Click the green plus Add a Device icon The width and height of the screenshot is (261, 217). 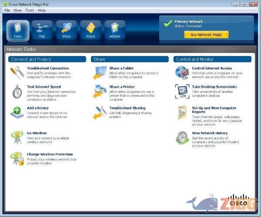click(17, 112)
